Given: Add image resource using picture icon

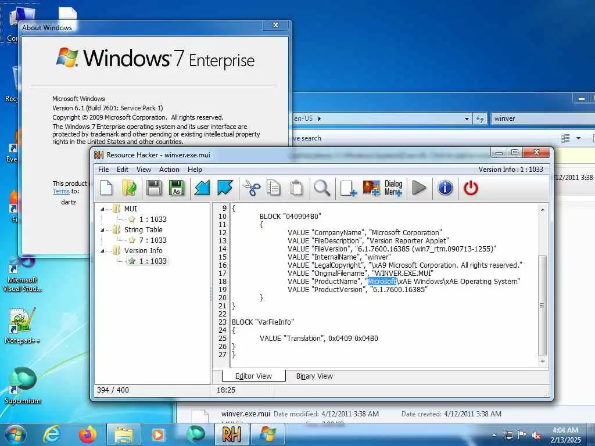Looking at the screenshot, I should point(371,188).
